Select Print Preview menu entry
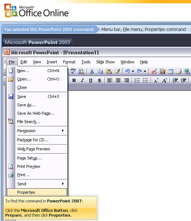191x221 pixels. click(x=37, y=166)
